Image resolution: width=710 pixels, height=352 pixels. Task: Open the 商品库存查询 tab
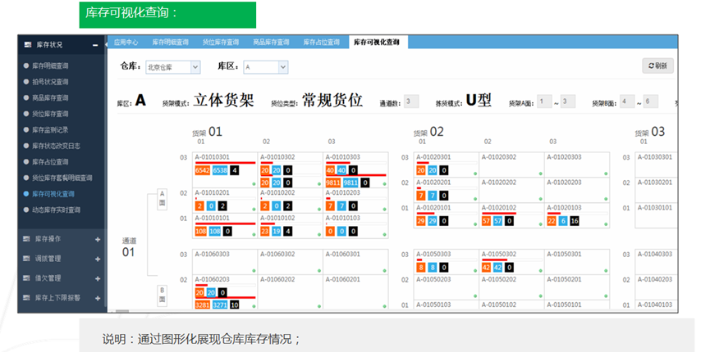(x=270, y=41)
